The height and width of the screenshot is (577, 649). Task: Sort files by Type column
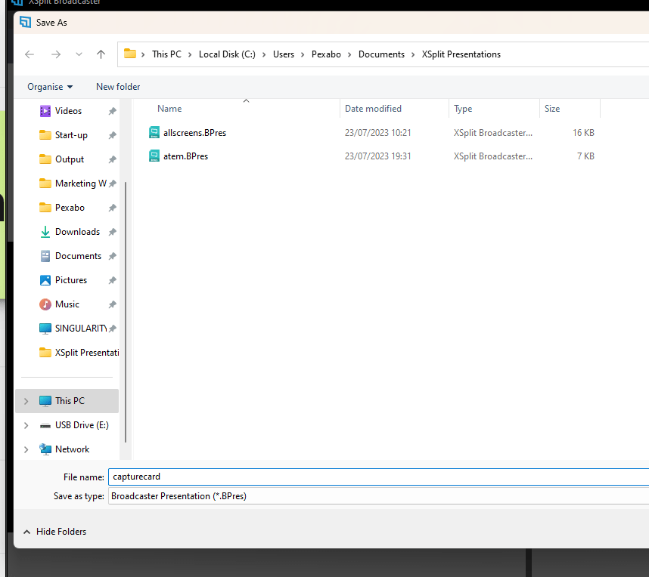[x=463, y=109]
